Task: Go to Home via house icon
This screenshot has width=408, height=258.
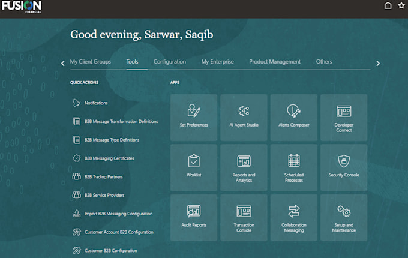Action: click(388, 5)
